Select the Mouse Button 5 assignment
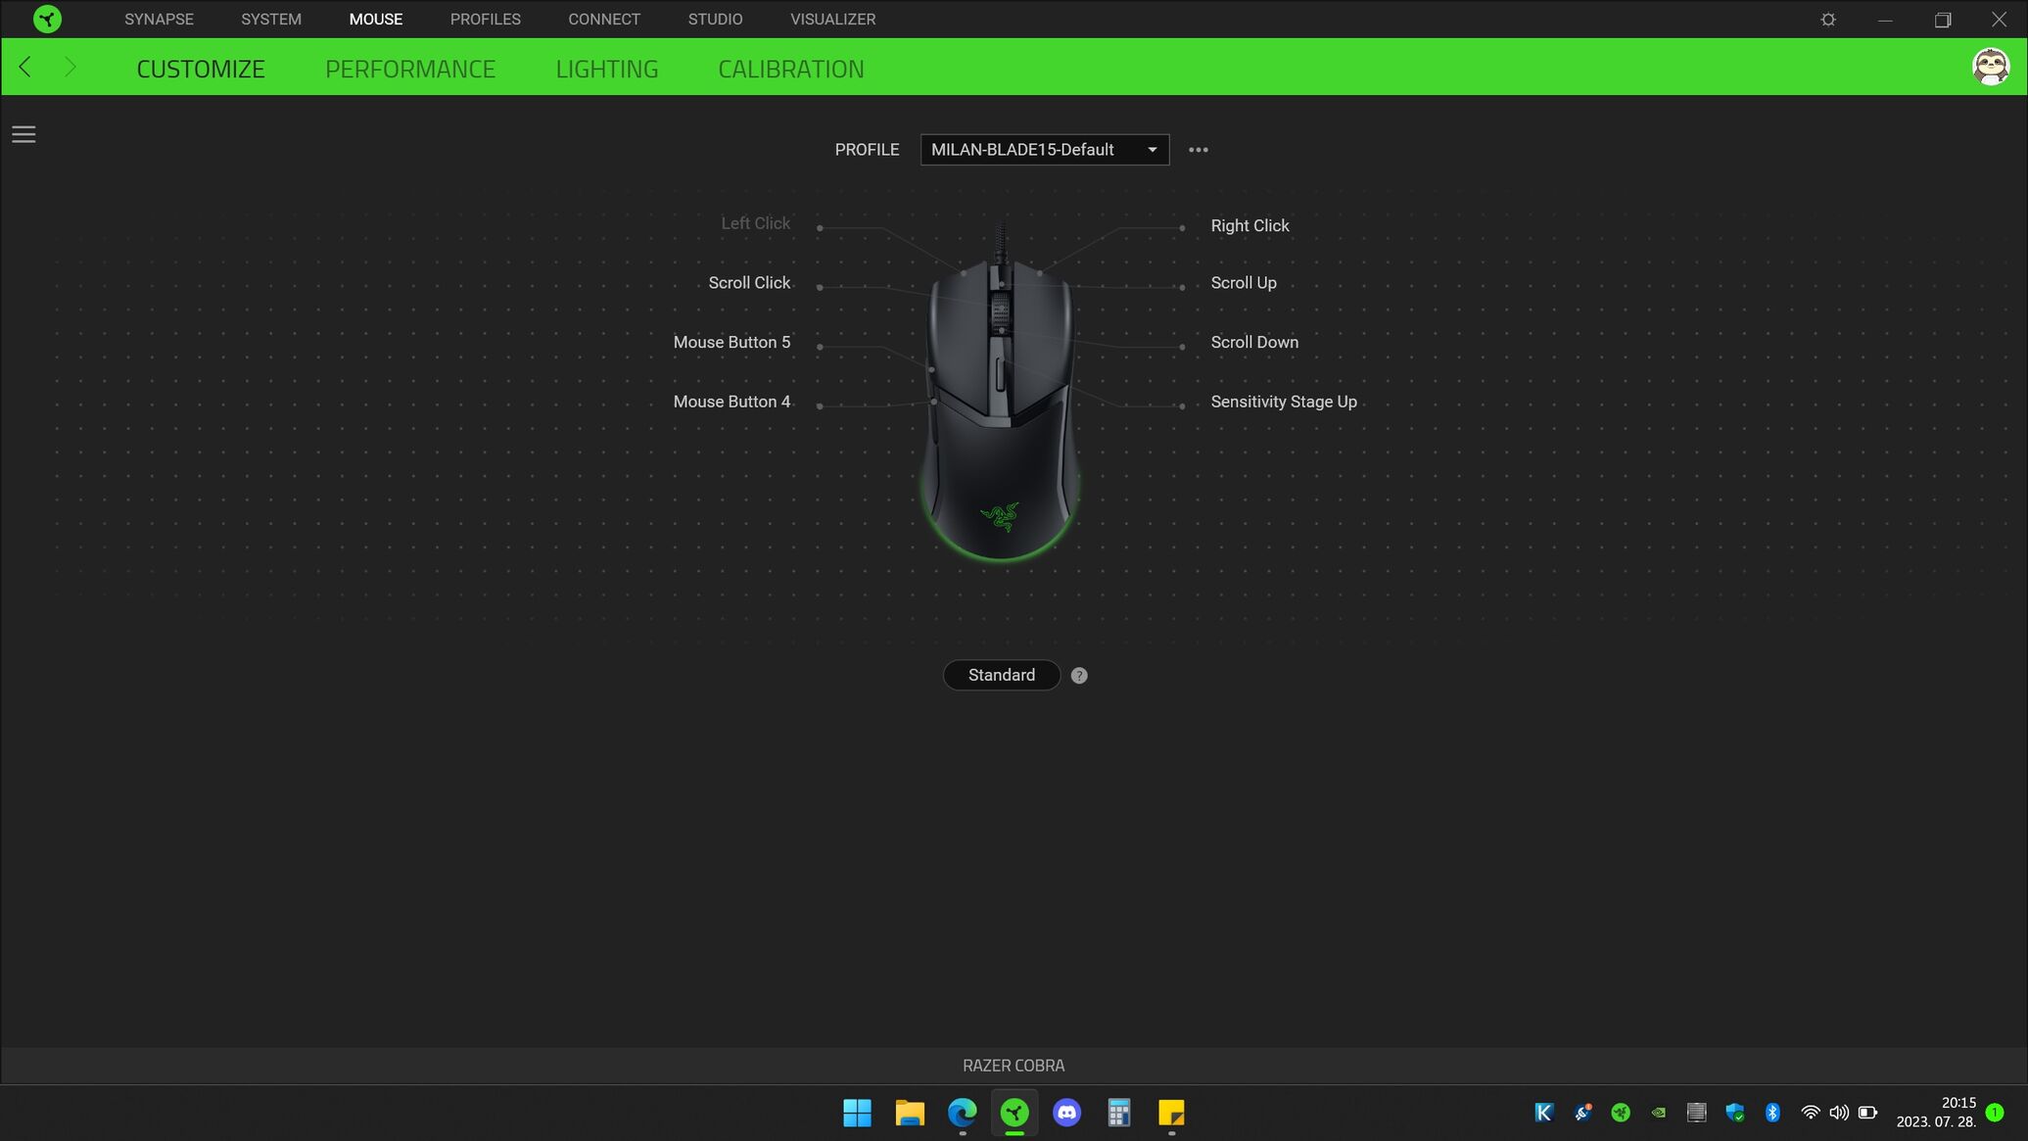 (731, 342)
